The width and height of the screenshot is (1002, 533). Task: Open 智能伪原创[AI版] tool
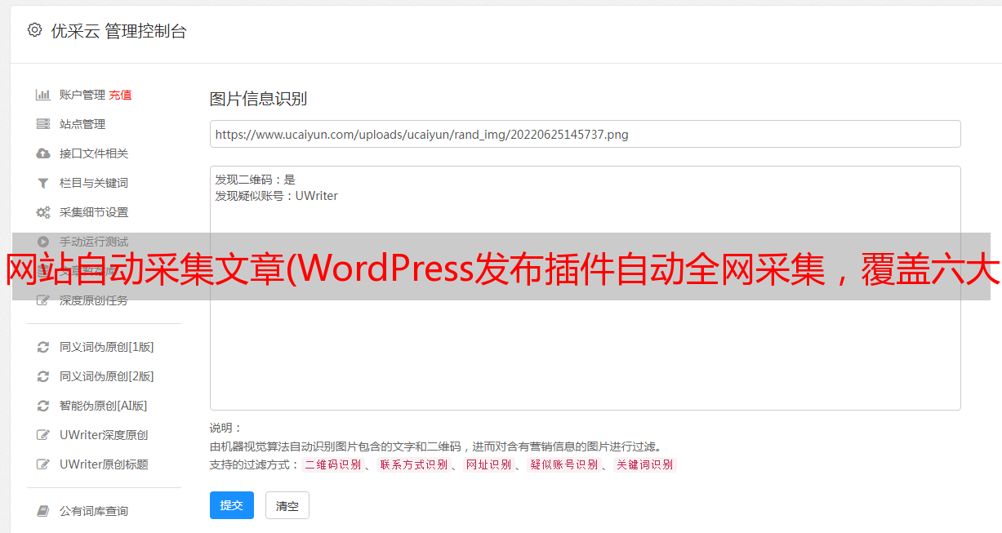(x=104, y=406)
